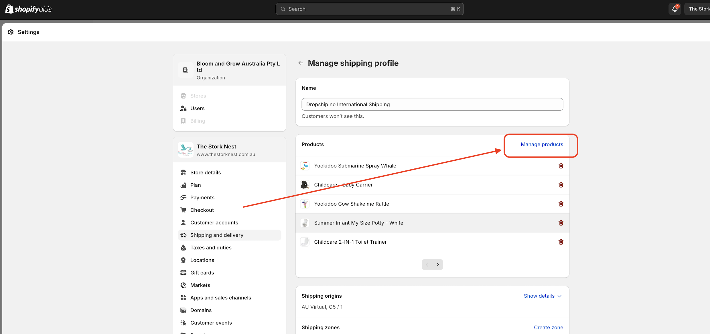Open the Plan settings page

[230, 185]
